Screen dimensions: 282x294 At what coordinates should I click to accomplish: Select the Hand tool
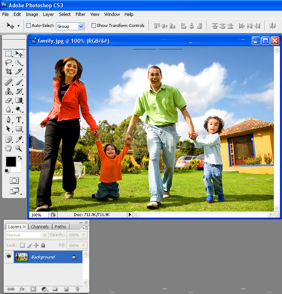click(9, 148)
